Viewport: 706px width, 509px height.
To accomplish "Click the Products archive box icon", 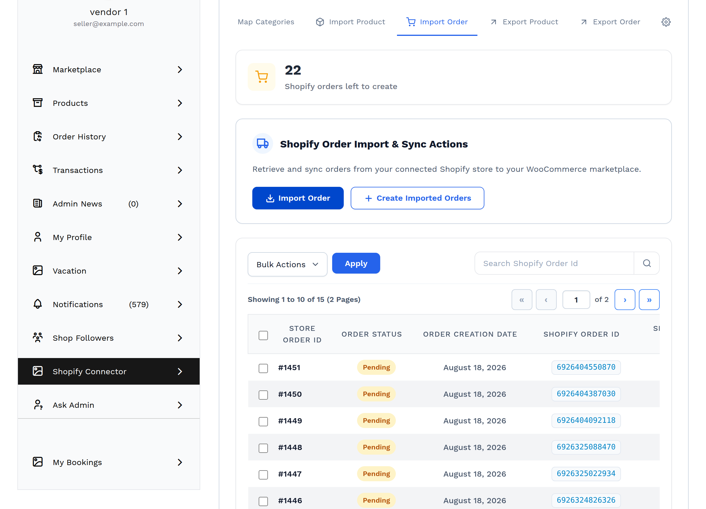I will click(x=38, y=103).
